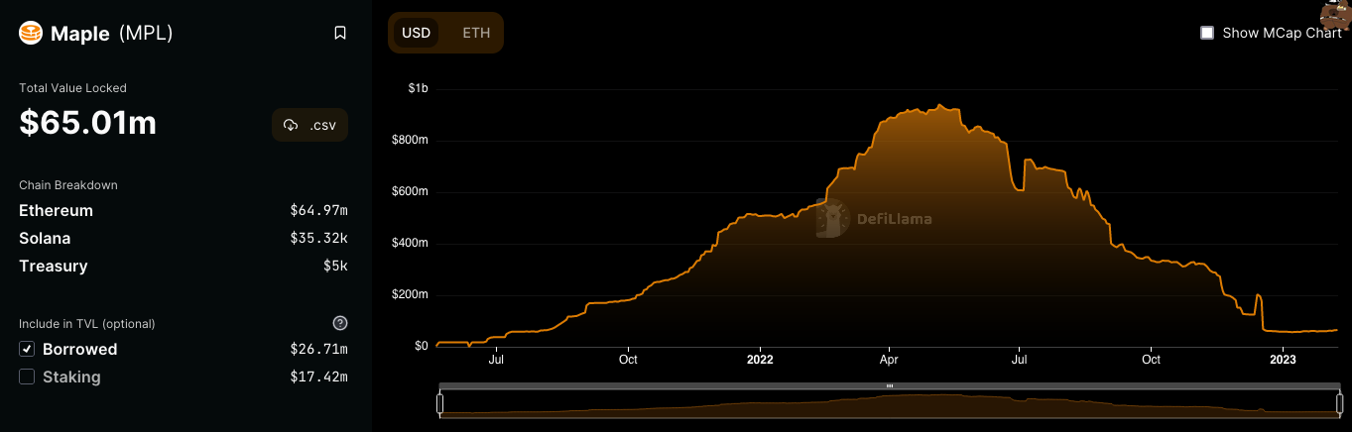Enable the Staking checkbox
Viewport: 1352px width, 432px height.
27,377
